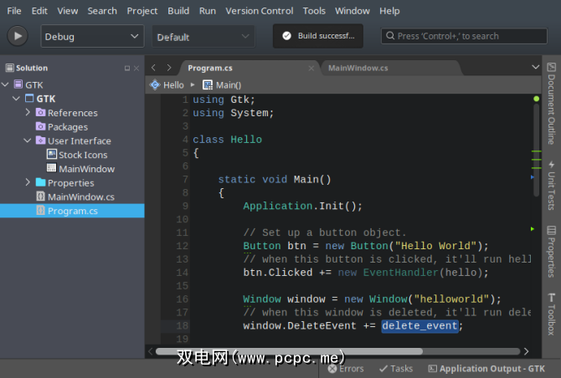Open the Version Control menu
This screenshot has width=561, height=378.
[x=260, y=11]
